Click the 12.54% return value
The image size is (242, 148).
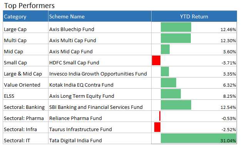pos(228,107)
